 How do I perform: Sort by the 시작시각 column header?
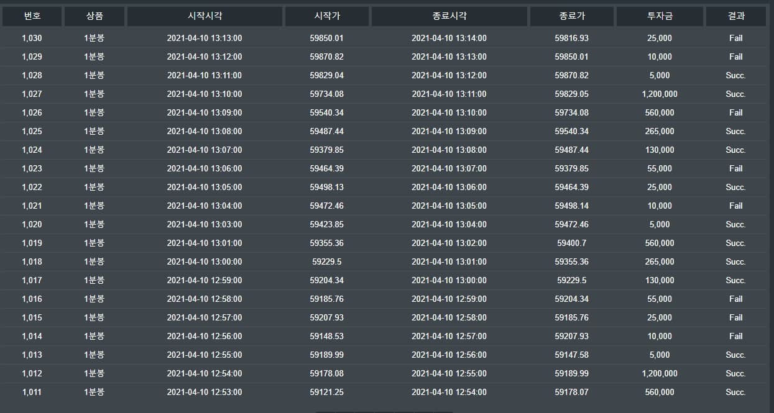coord(205,16)
